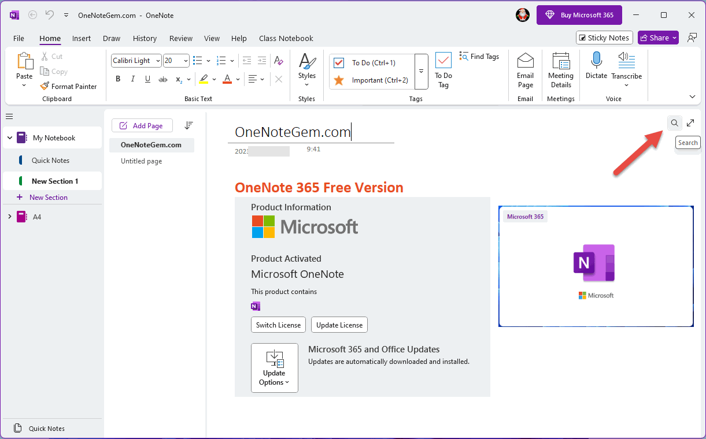Sort pages using the sort icon

click(188, 125)
